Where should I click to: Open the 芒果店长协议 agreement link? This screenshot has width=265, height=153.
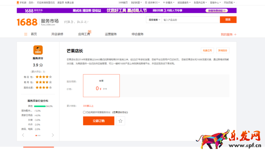click(x=120, y=112)
